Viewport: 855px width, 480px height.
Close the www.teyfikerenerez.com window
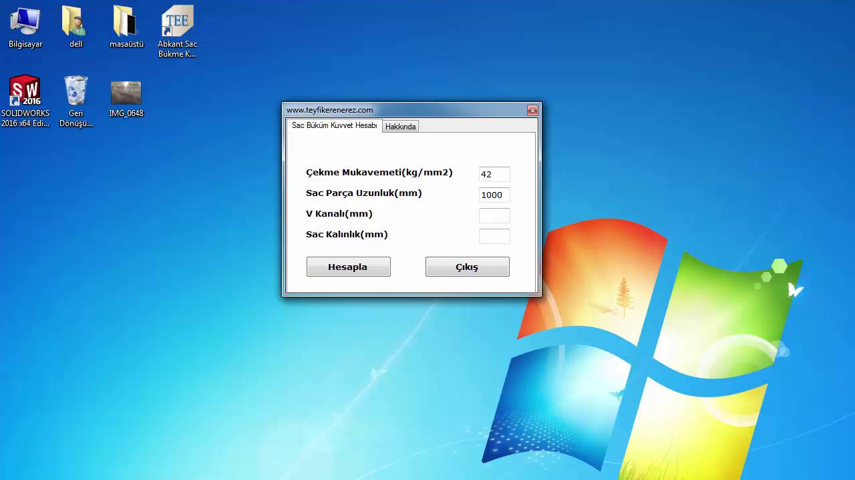coord(532,111)
